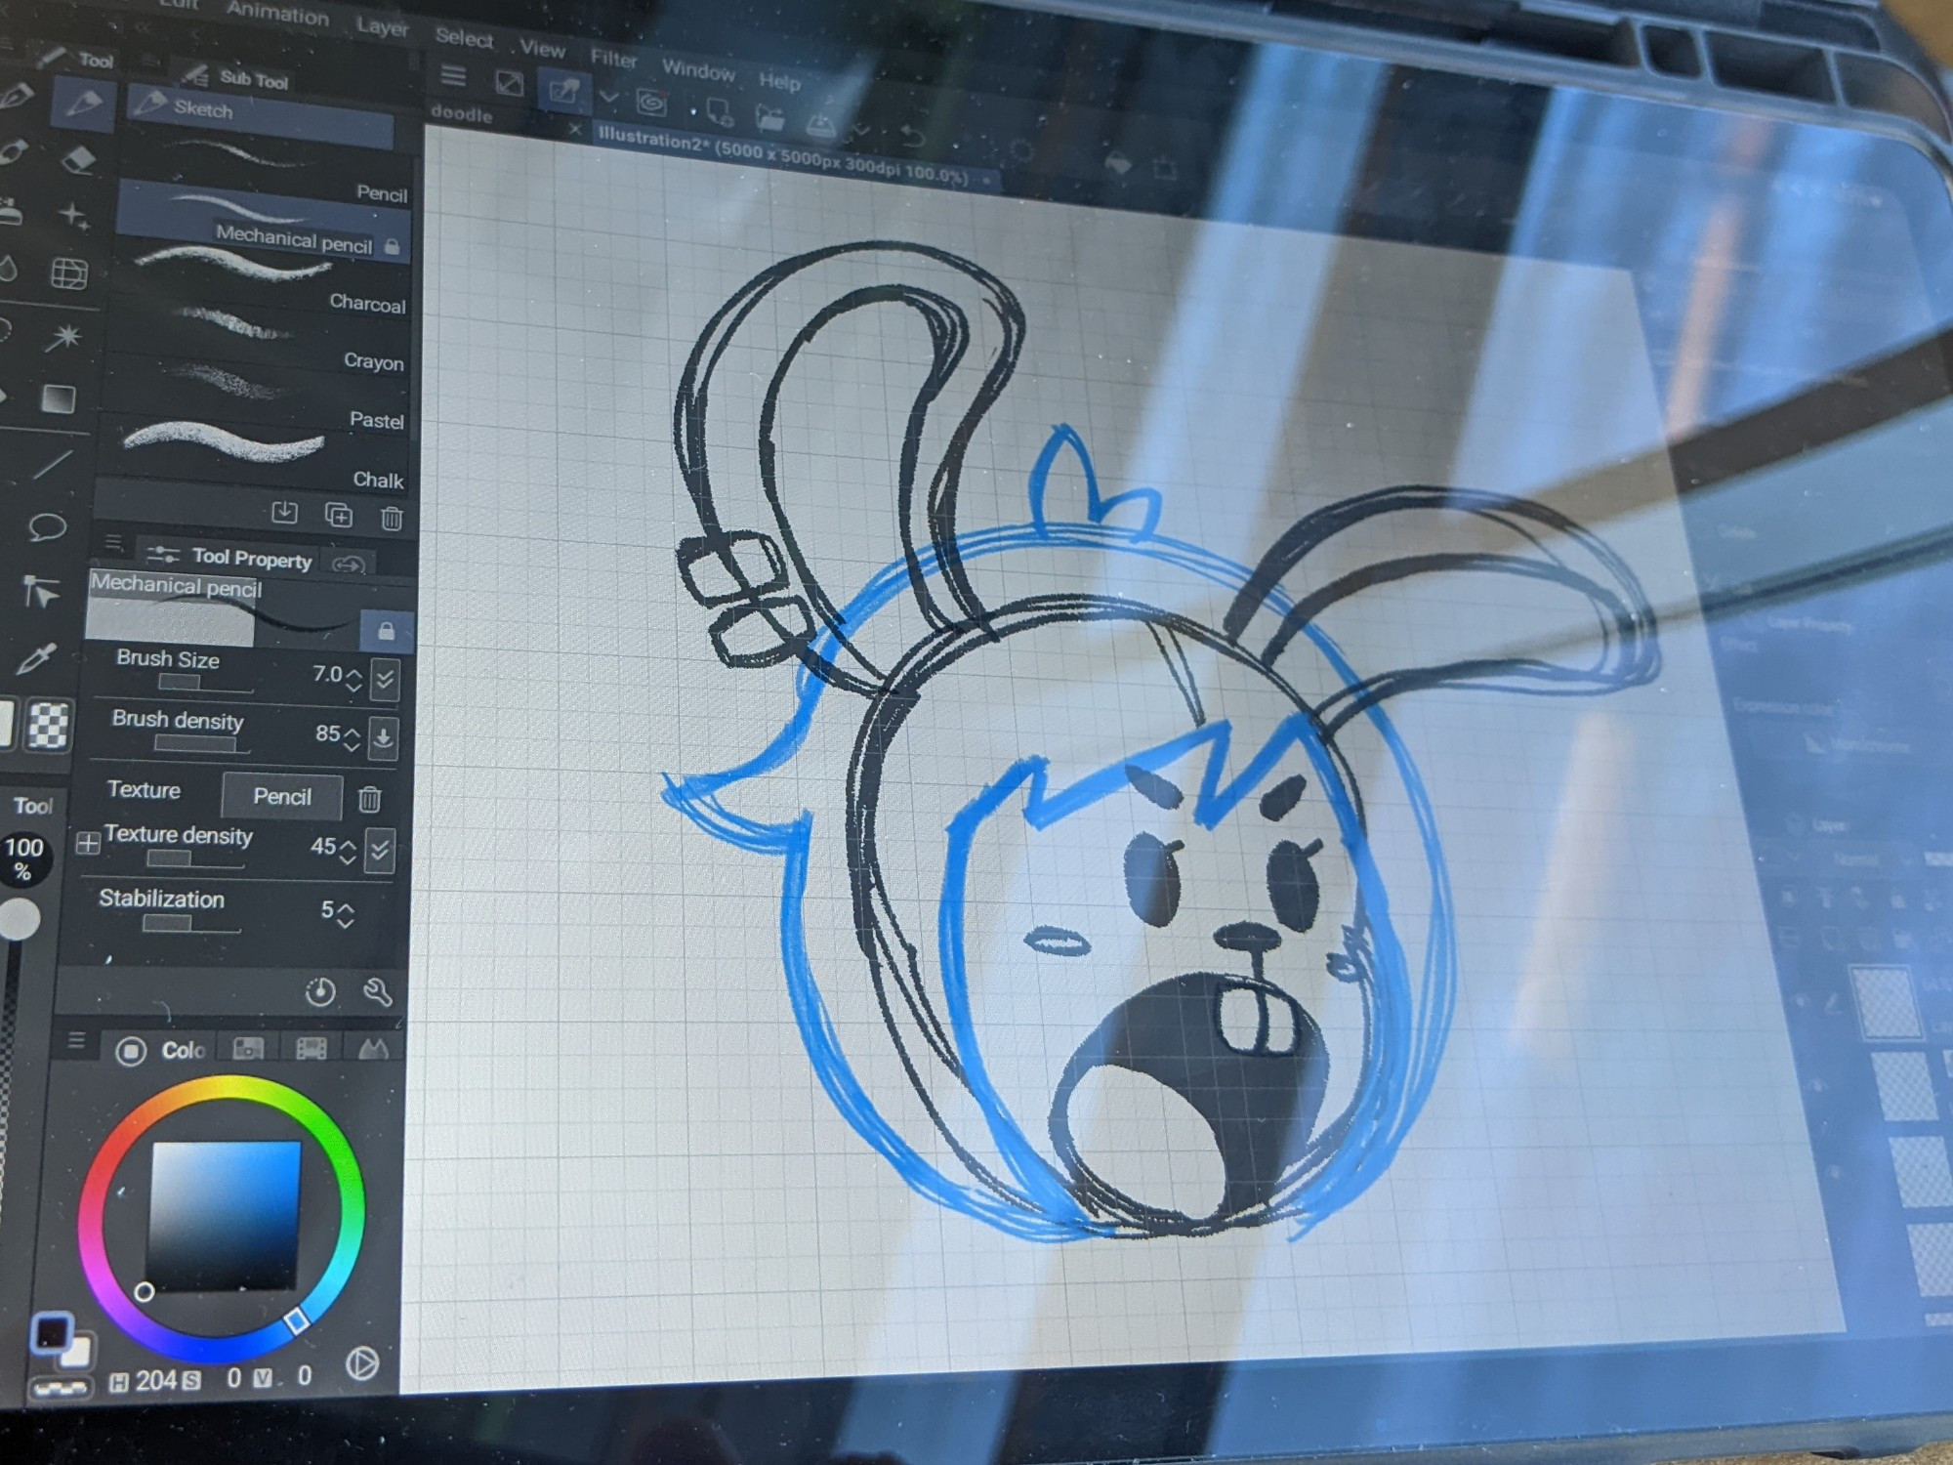Click the highlighted touch gesture toolbar icon
This screenshot has width=1953, height=1465.
[563, 91]
